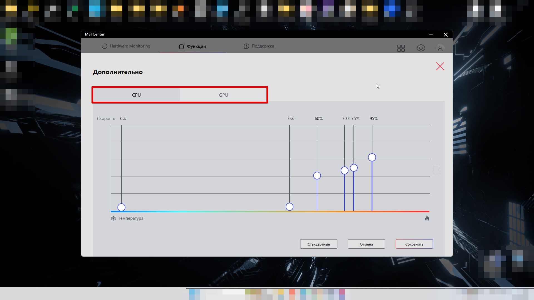Click the Отмена cancel button
Screen dimensions: 534x300
pos(366,244)
